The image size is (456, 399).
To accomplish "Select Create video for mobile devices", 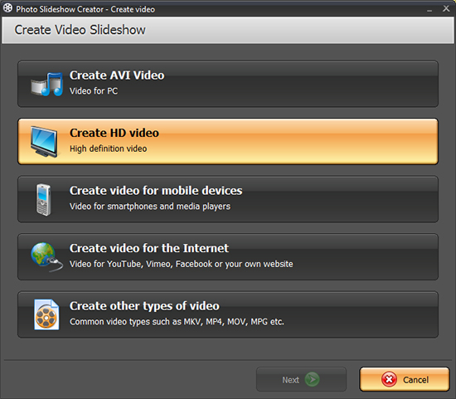I will coord(228,199).
